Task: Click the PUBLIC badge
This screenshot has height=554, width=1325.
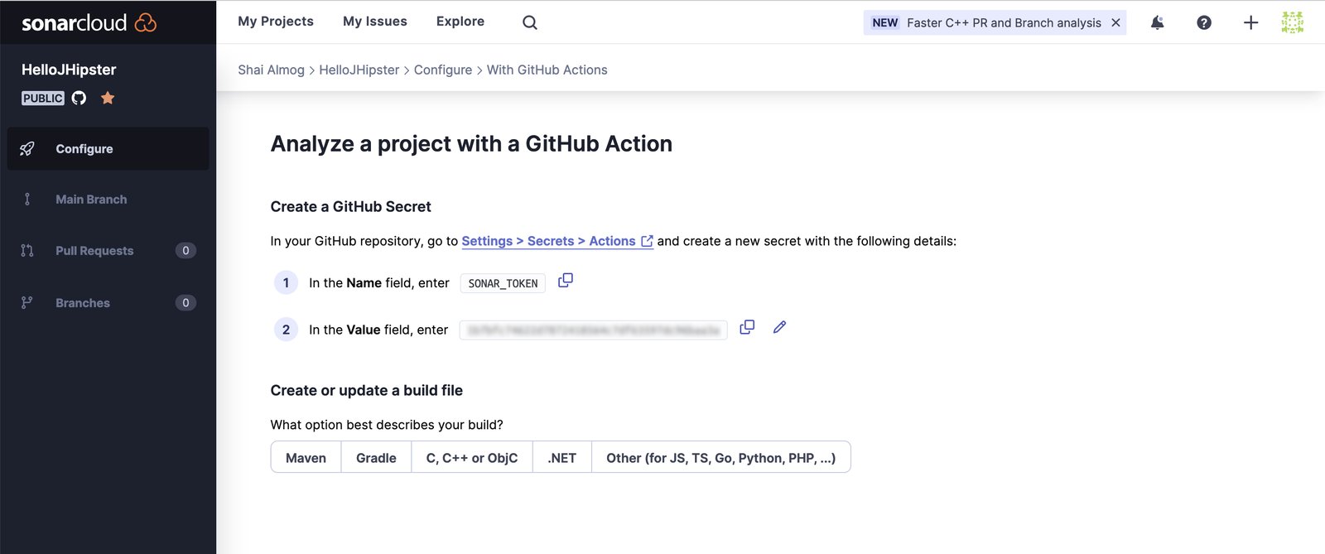Action: click(x=43, y=98)
